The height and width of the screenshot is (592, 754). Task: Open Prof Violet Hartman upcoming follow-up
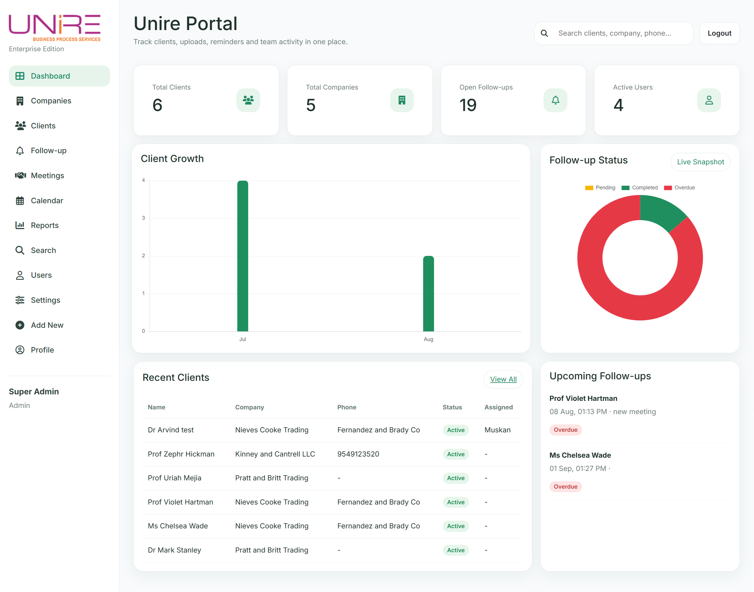pyautogui.click(x=583, y=398)
